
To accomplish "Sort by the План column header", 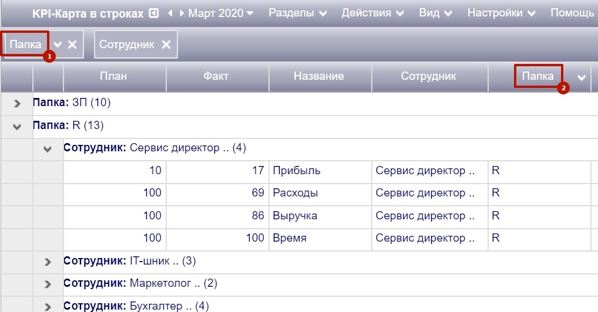I will click(113, 76).
